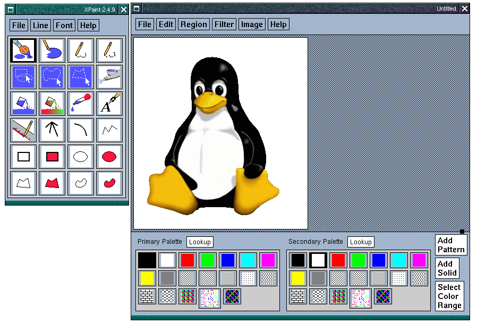Image resolution: width=477 pixels, height=324 pixels.
Task: Select the colorful confetti pattern in the Secondary Palette
Action: [x=361, y=298]
